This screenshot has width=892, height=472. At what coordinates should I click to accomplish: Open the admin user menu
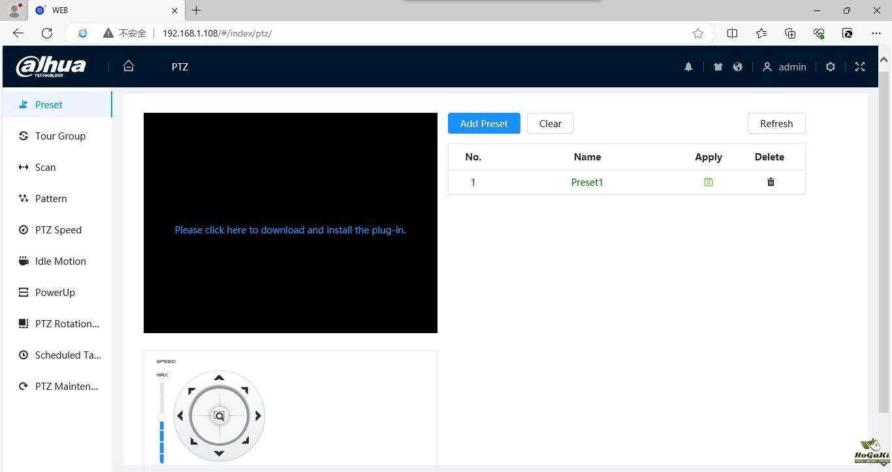[x=784, y=66]
